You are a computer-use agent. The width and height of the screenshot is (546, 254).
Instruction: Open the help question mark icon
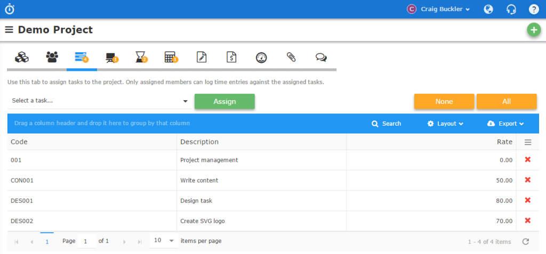534,10
